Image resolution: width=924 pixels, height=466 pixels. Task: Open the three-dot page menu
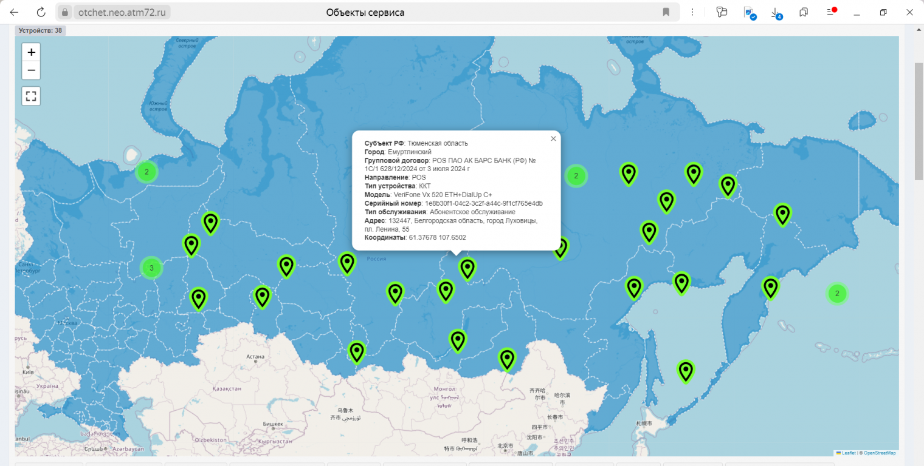point(693,12)
